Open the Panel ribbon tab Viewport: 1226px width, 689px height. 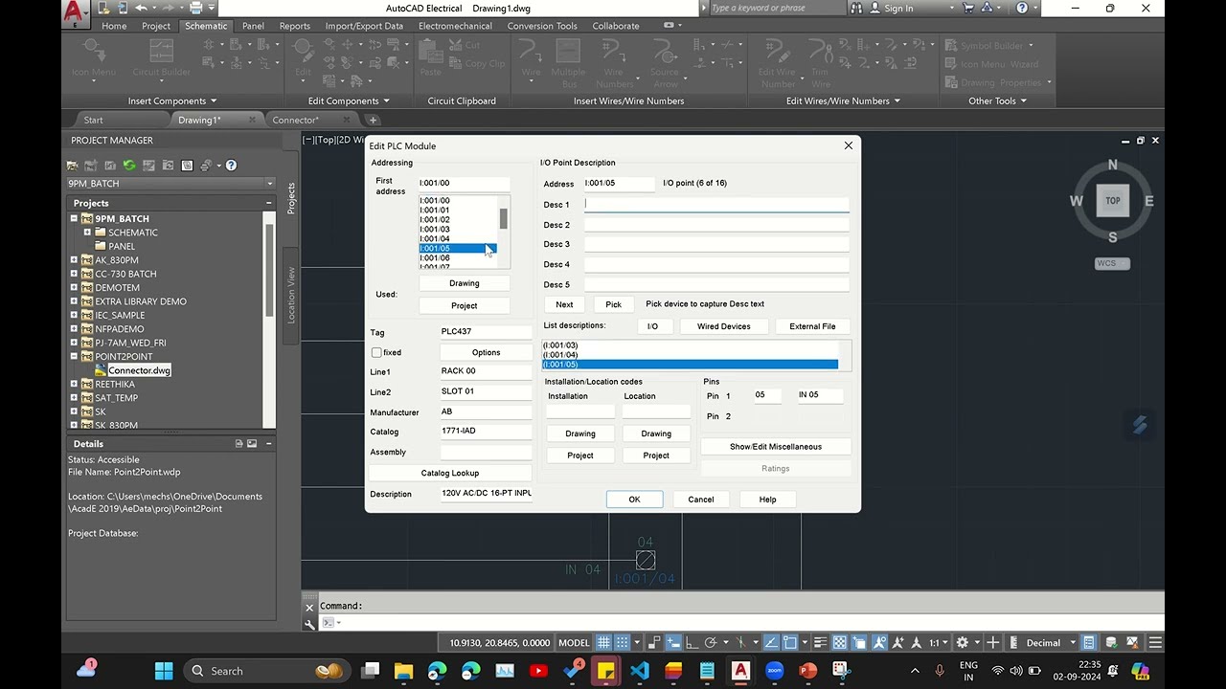pos(253,26)
